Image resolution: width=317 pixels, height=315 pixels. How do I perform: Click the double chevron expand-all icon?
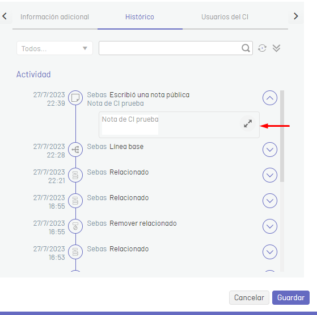coord(276,48)
